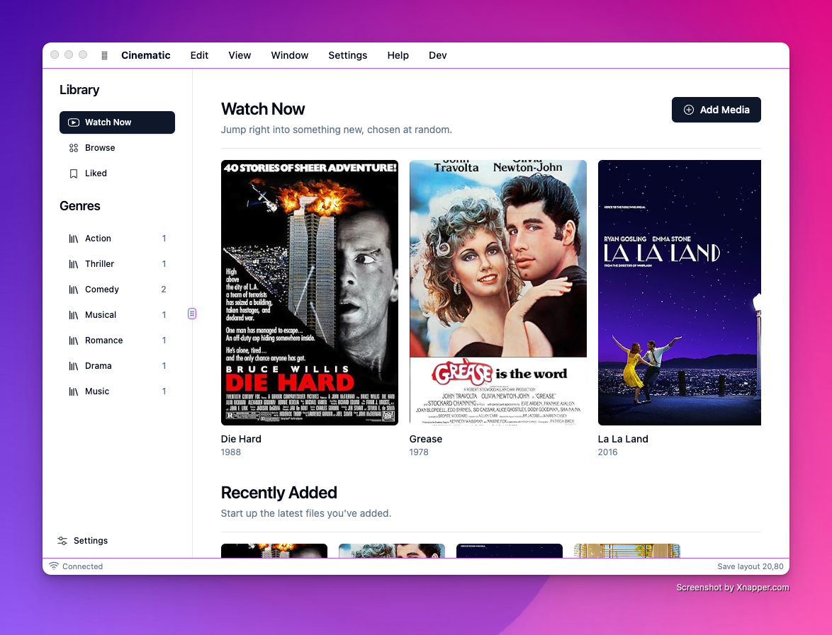Click the Grease title text
This screenshot has height=635, width=832.
[x=425, y=439]
